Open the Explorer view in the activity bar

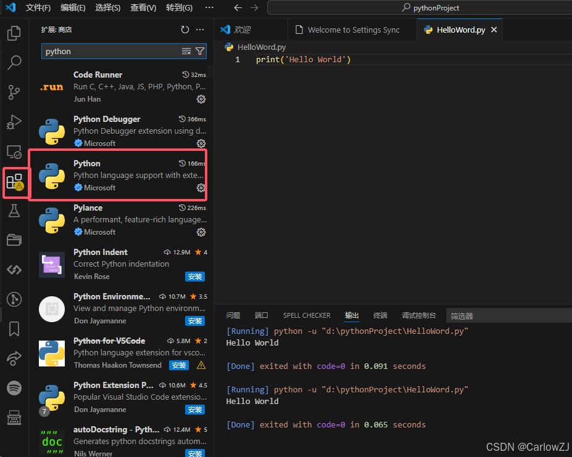pyautogui.click(x=14, y=33)
